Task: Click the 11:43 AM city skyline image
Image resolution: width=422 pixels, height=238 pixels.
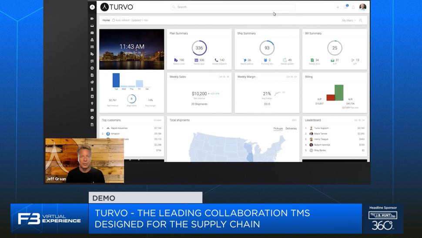Action: [x=132, y=49]
